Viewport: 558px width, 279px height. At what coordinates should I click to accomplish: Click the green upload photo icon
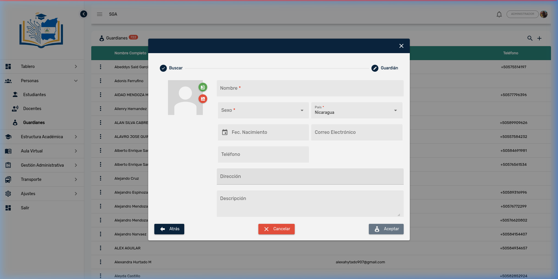[x=203, y=87]
